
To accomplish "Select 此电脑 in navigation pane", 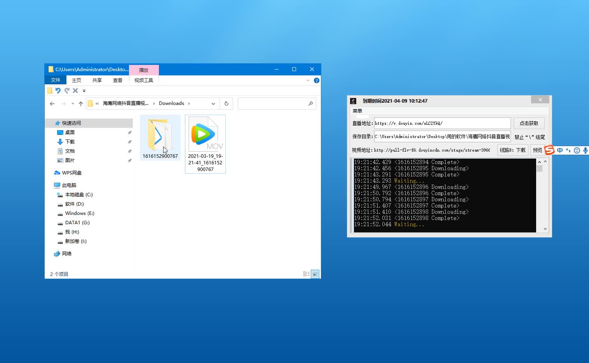I will 69,185.
